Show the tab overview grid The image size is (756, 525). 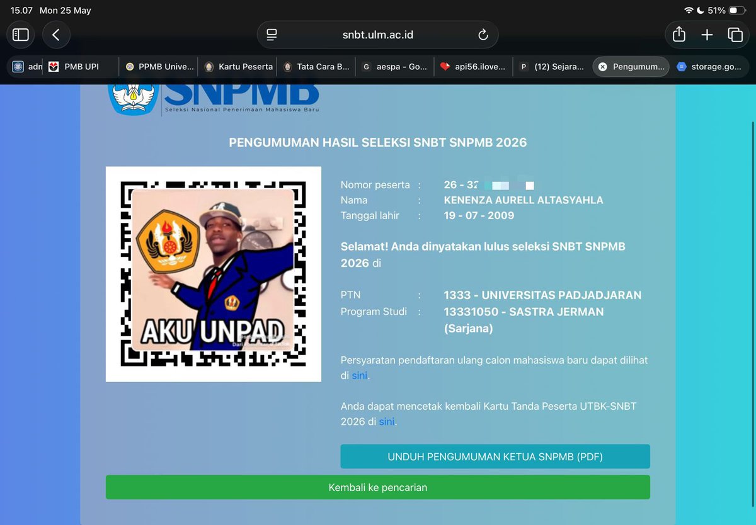tap(735, 35)
